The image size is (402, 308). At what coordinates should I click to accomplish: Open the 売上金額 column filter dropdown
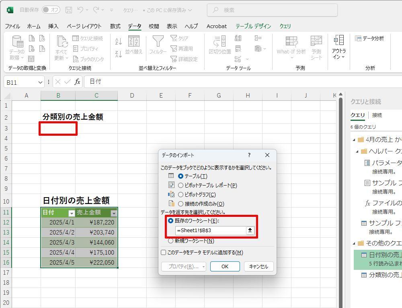pos(114,213)
